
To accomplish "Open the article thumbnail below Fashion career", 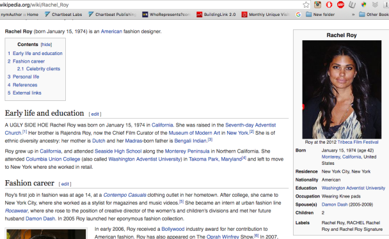I will pyautogui.click(x=46, y=234).
